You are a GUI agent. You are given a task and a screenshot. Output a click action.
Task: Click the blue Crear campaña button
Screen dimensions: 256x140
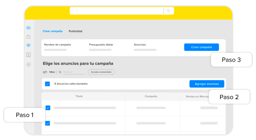pos(202,47)
